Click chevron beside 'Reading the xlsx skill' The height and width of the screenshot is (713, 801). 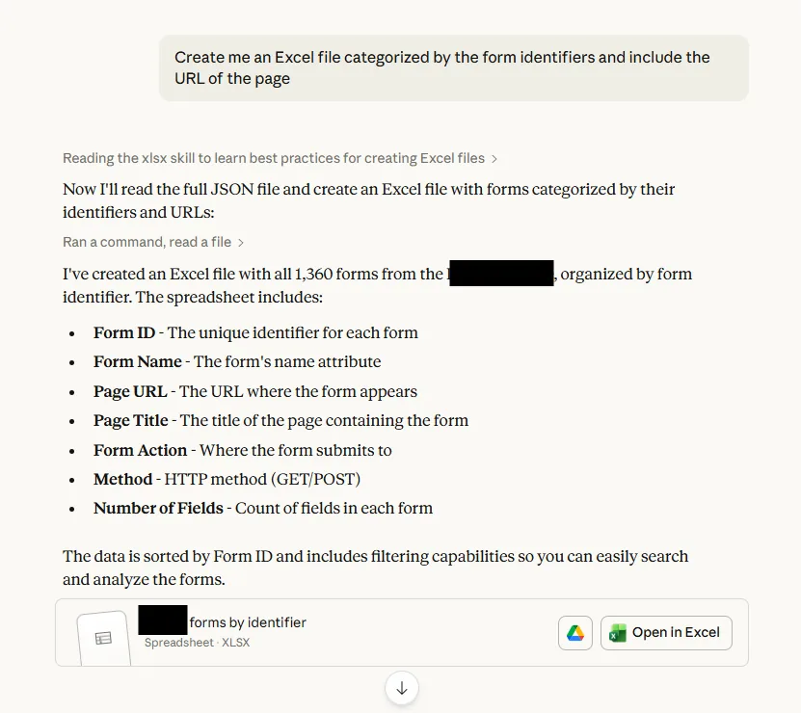[494, 159]
